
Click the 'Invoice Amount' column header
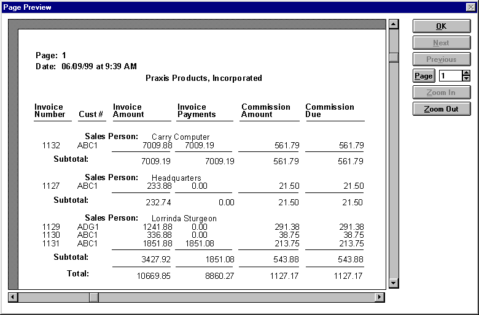tap(128, 110)
